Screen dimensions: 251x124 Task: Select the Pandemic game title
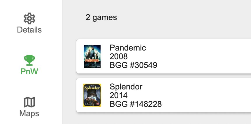(128, 48)
